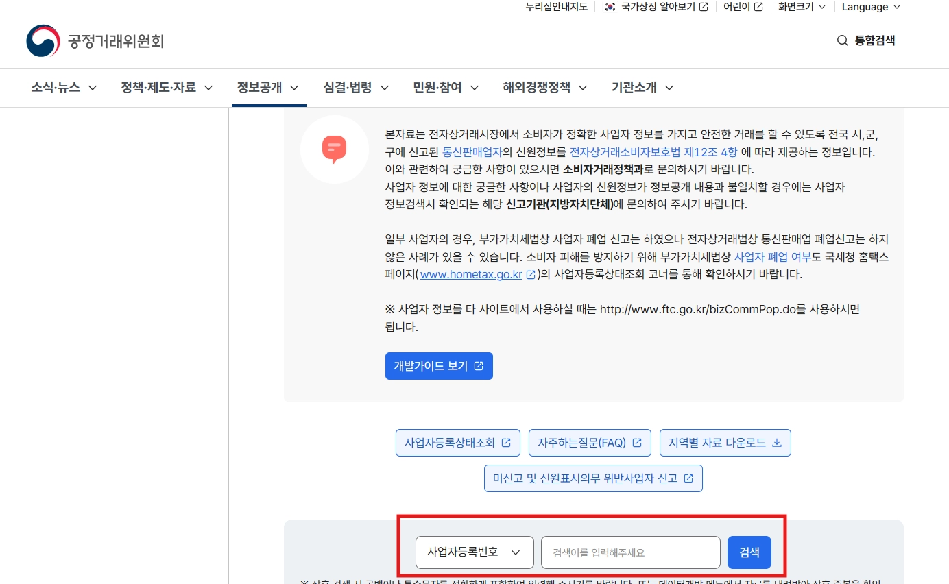Open the 통합검색 search
The image size is (949, 584).
[866, 40]
